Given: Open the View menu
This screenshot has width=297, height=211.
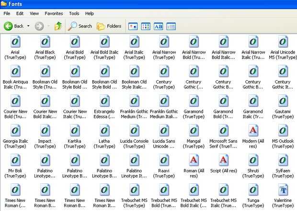Looking at the screenshot, I should coord(34,13).
